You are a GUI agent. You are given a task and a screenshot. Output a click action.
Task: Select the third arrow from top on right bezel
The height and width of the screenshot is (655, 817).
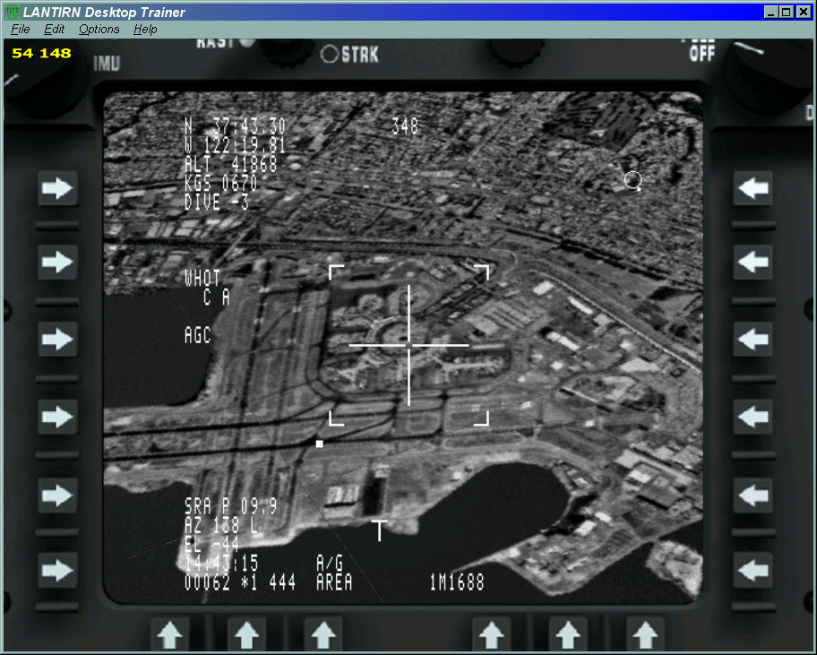coord(752,340)
